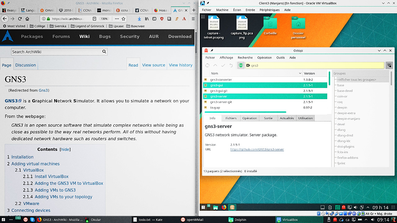Open the Dossier personnel home folder
The image size is (397, 223).
[298, 27]
